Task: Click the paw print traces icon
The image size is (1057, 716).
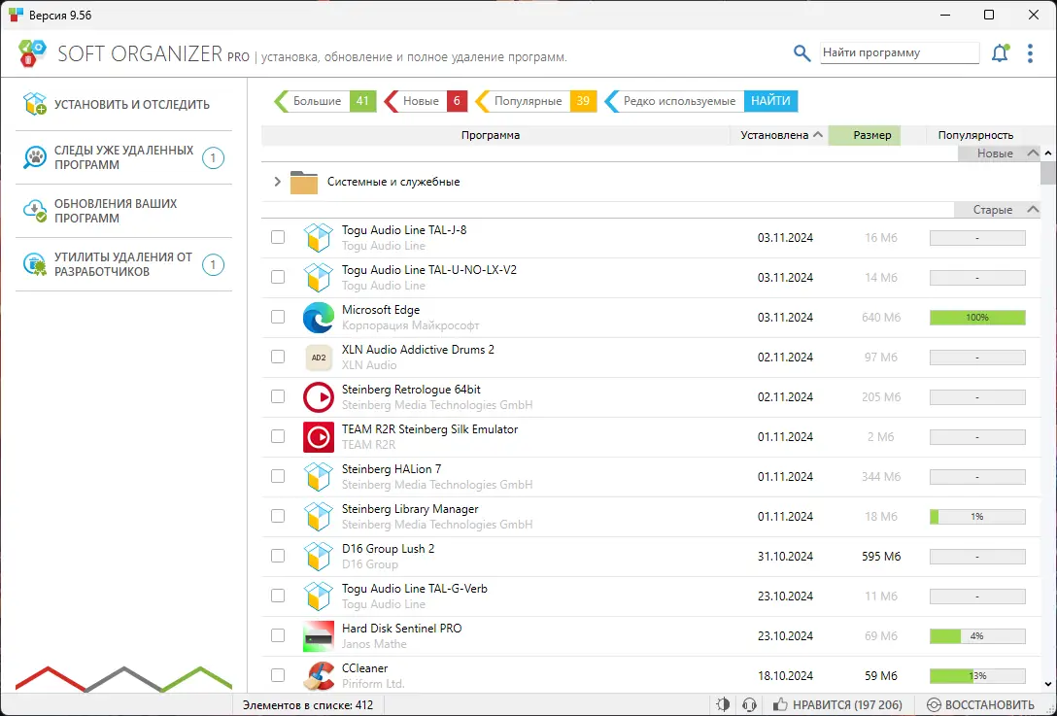Action: coord(34,157)
